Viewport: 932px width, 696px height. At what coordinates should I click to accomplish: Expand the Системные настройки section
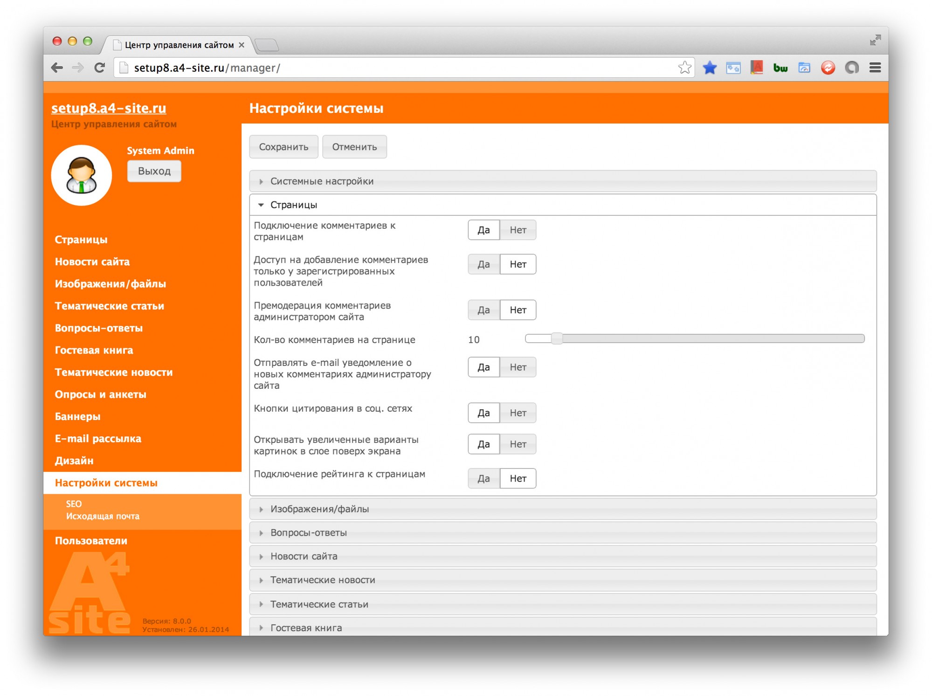(x=322, y=181)
